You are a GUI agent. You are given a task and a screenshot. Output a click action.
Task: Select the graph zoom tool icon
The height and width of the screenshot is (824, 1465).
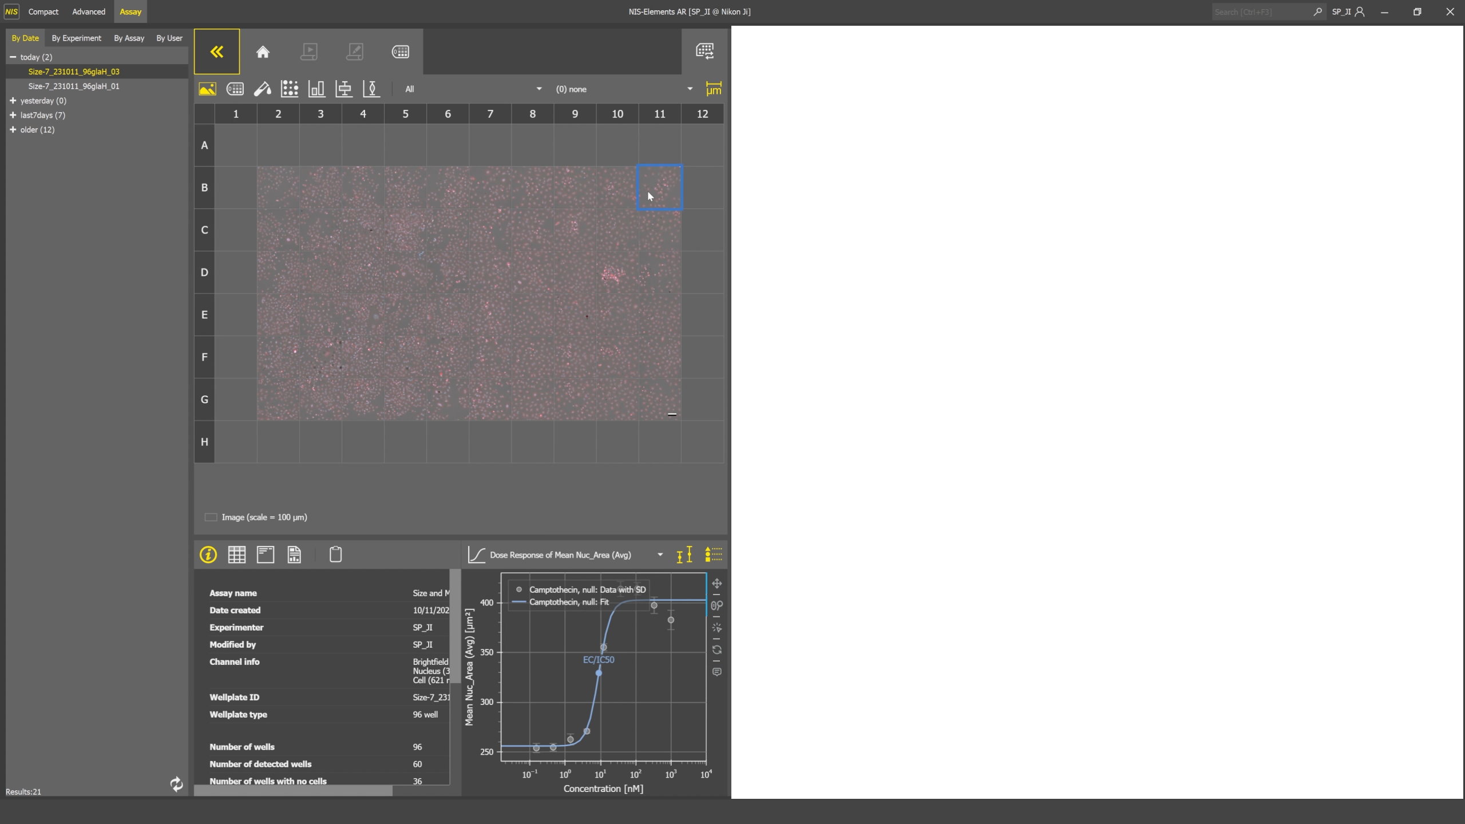coord(717,605)
